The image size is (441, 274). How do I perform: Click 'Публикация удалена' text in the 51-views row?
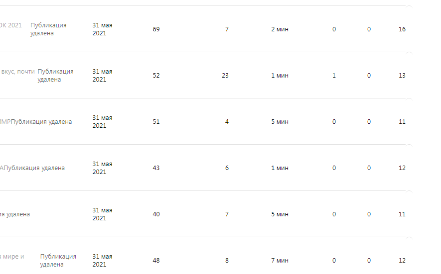click(41, 122)
